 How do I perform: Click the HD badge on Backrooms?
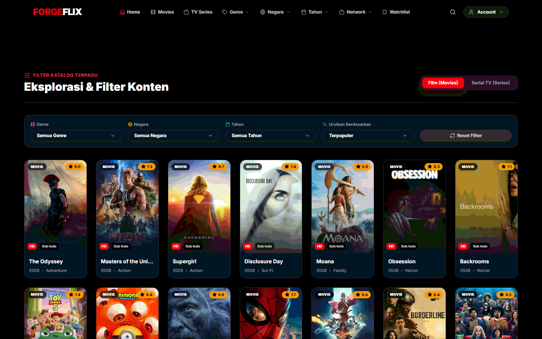463,246
